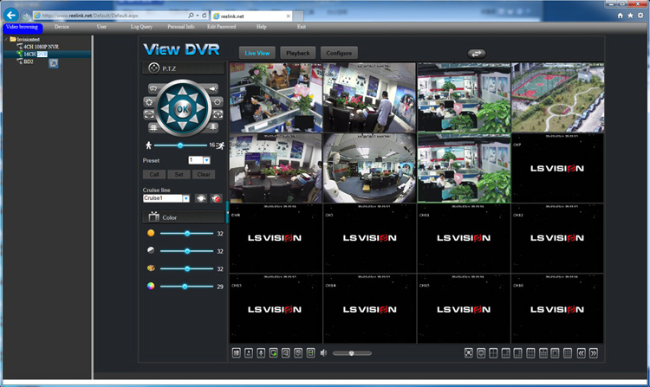This screenshot has width=650, height=387.
Task: Click the fullscreen icon in the layout toolbar
Action: [x=468, y=352]
